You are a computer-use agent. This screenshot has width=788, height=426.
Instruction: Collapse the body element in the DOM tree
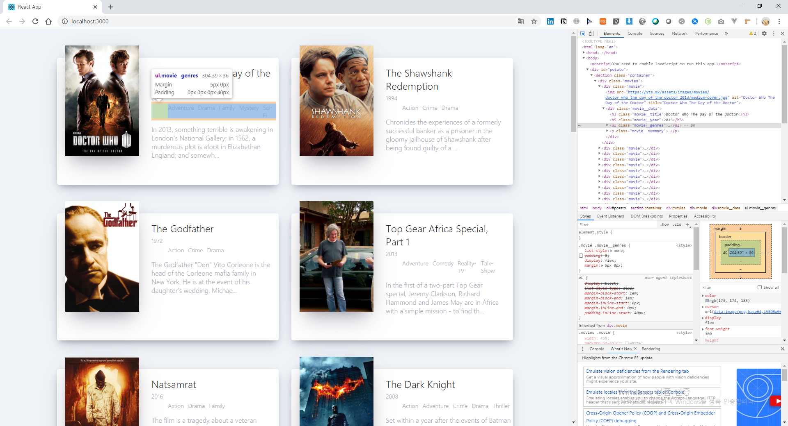[x=584, y=58]
